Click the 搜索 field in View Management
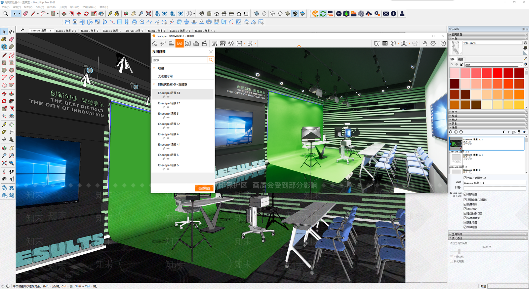This screenshot has width=529, height=289. (x=180, y=60)
